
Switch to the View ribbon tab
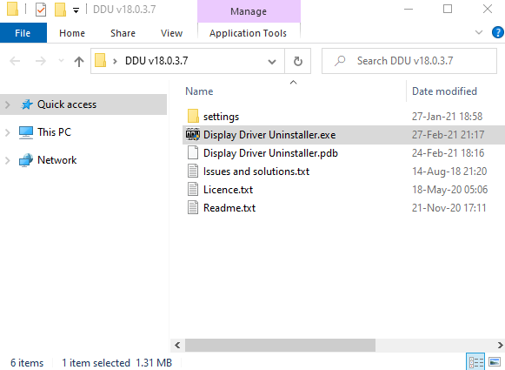171,33
